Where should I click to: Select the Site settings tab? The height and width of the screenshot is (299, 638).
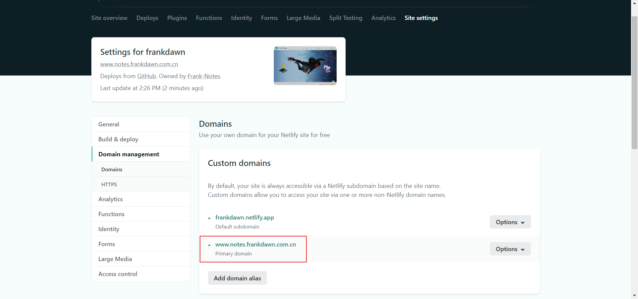[421, 18]
